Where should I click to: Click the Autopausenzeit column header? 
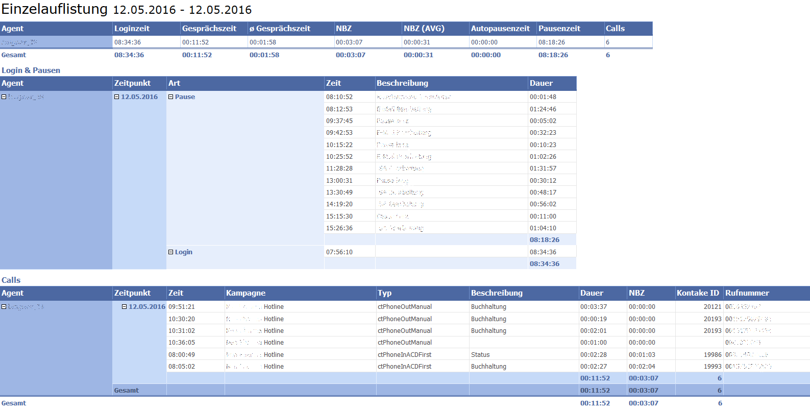tap(500, 29)
